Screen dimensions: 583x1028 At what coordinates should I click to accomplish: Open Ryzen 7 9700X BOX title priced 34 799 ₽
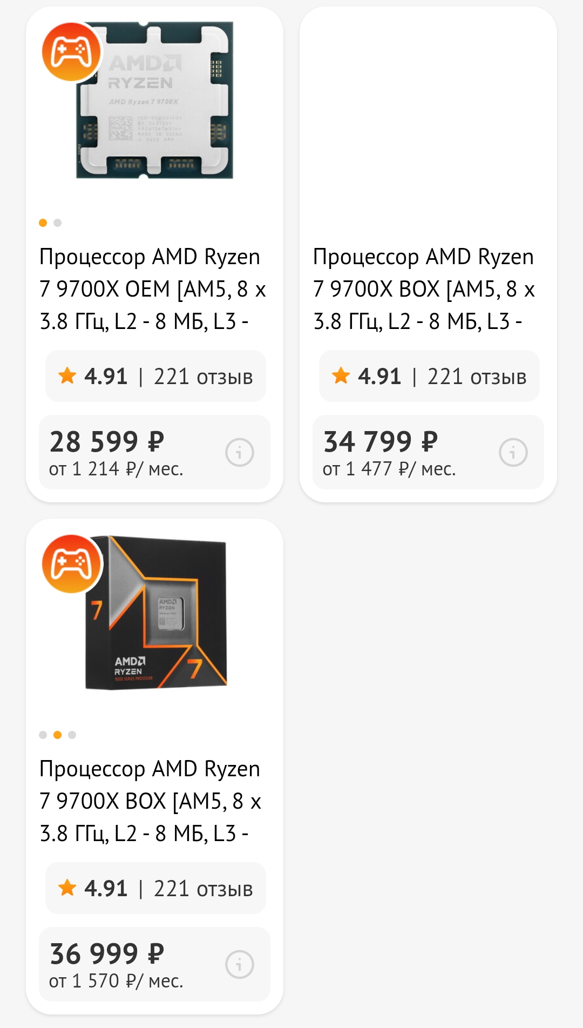point(424,289)
